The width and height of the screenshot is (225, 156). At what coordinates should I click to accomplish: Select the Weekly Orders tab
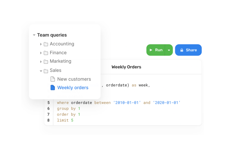[x=126, y=67]
